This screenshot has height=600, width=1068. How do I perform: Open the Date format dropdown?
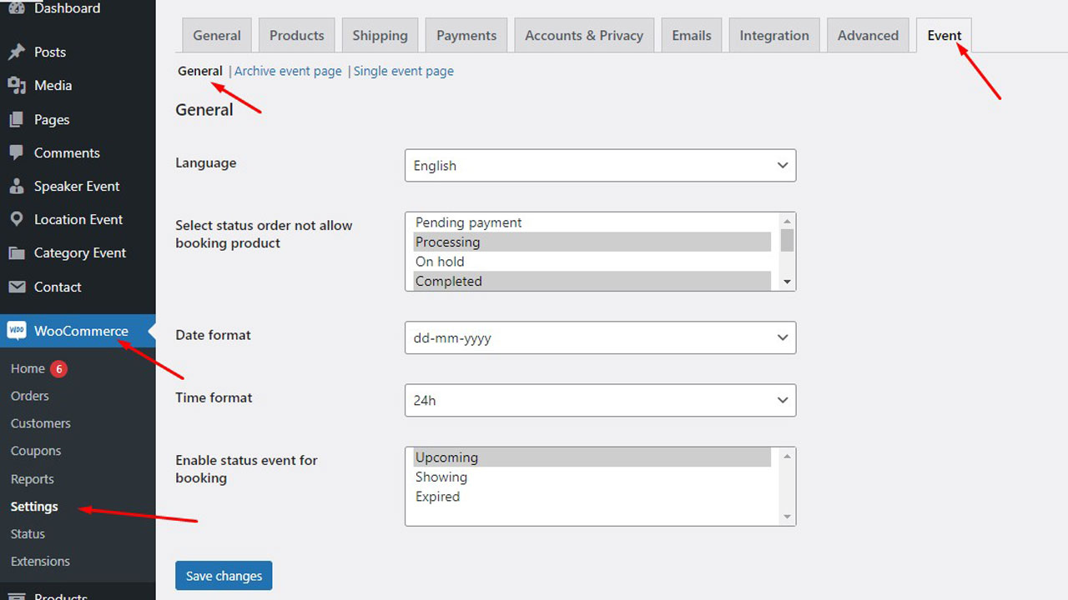point(599,337)
